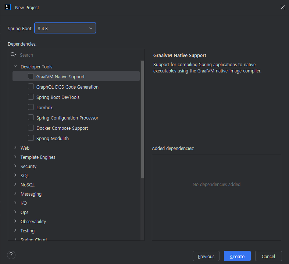
Task: Tick the Docker Compose Support checkbox
Action: pyautogui.click(x=31, y=128)
